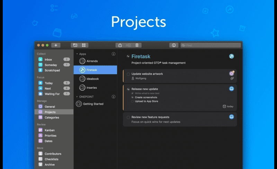Open Categories under Manage

54,117
